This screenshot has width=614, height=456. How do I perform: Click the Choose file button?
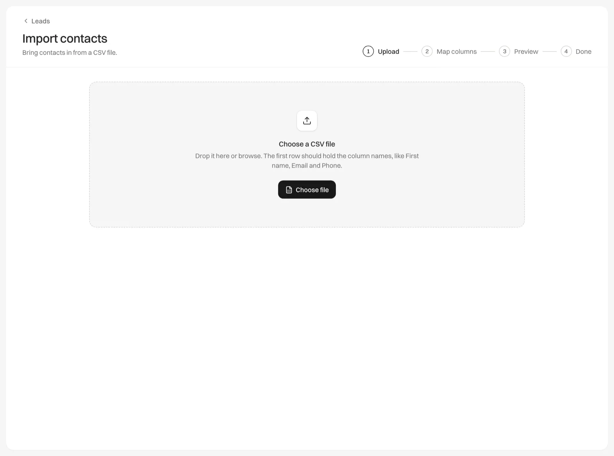coord(307,190)
